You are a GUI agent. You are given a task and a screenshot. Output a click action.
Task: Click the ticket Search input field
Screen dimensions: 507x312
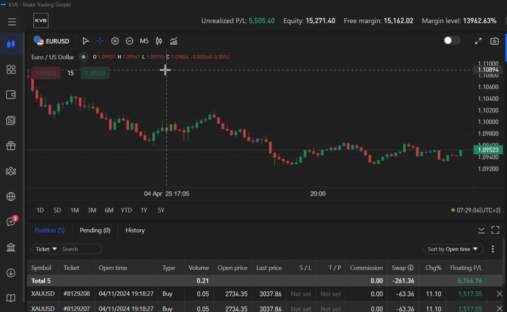79,249
